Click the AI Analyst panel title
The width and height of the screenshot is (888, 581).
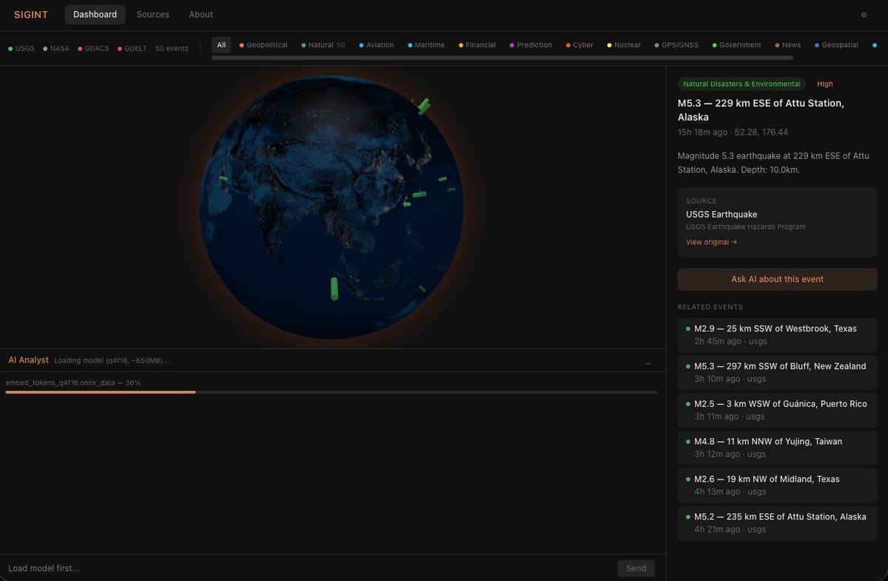pyautogui.click(x=28, y=360)
